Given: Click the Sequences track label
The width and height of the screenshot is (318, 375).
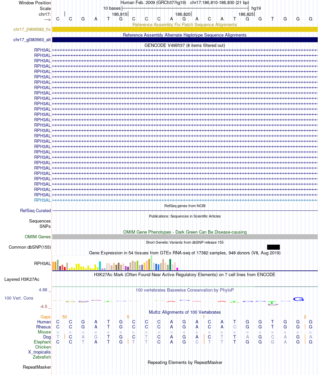Looking at the screenshot, I should coord(40,221).
